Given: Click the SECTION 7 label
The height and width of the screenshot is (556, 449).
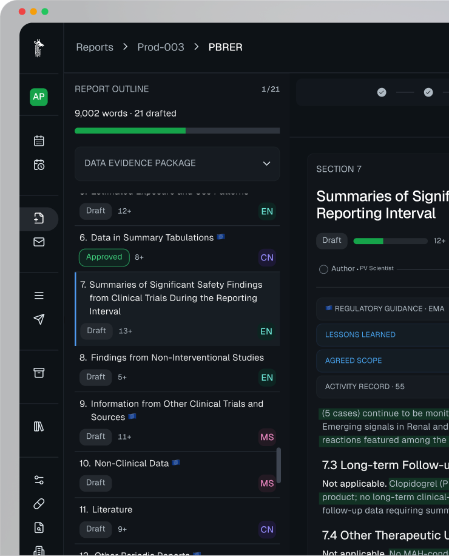Looking at the screenshot, I should coord(339,169).
